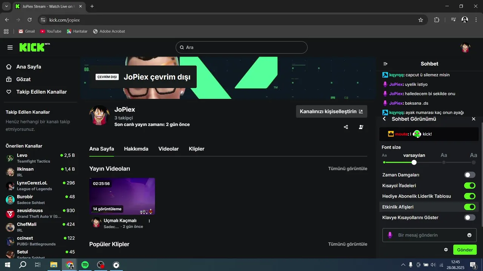Open Task View on the taskbar
The height and width of the screenshot is (271, 483).
click(x=38, y=265)
